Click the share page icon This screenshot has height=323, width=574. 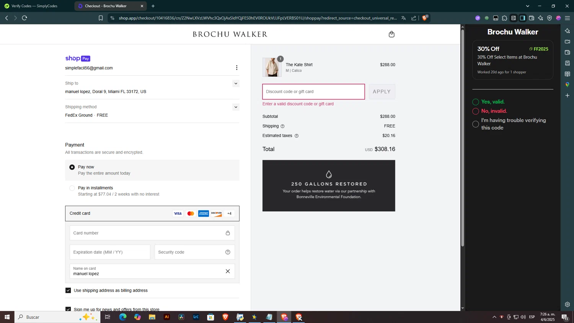(x=414, y=18)
